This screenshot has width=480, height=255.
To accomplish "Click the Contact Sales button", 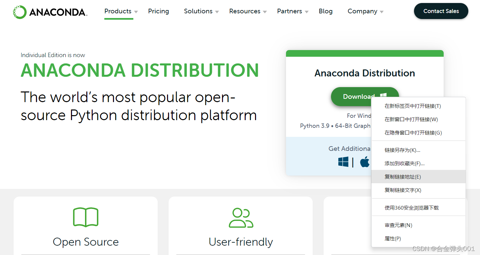I will tap(441, 11).
